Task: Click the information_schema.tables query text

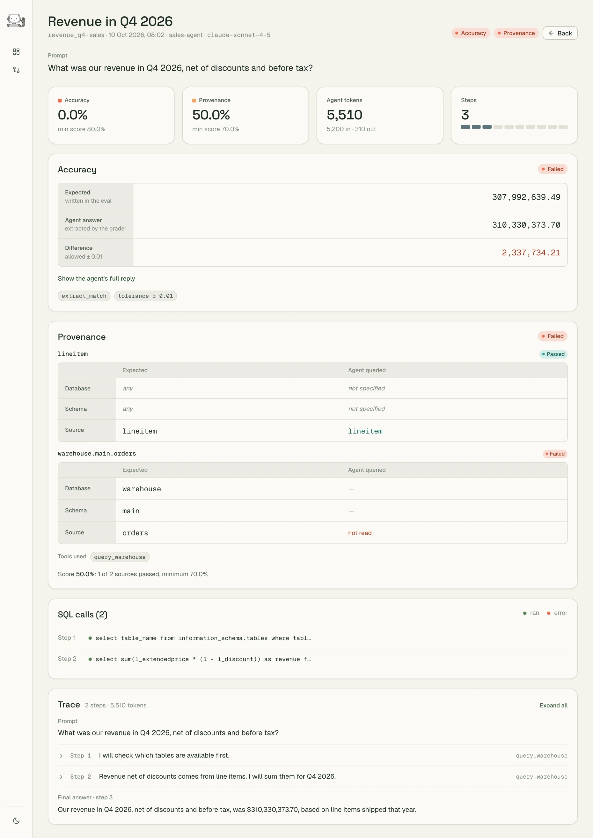Action: click(x=203, y=638)
